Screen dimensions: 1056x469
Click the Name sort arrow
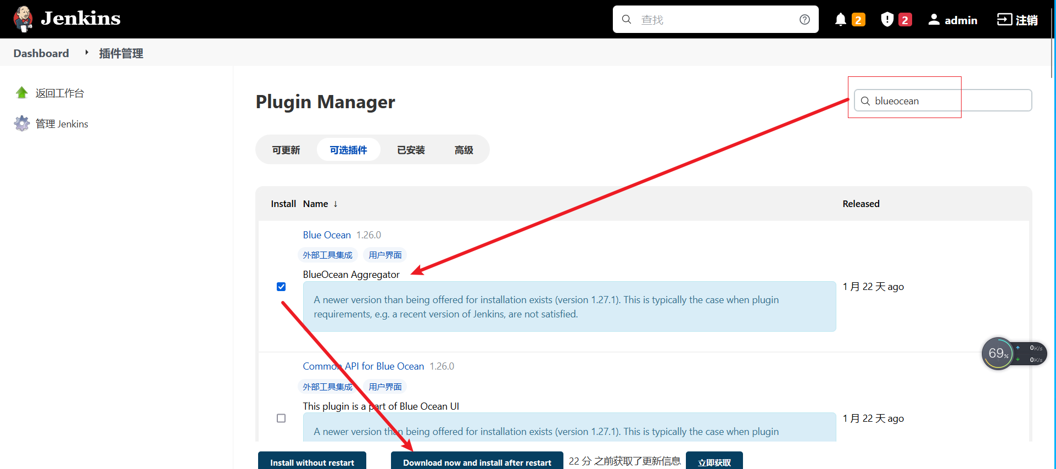[x=336, y=204]
